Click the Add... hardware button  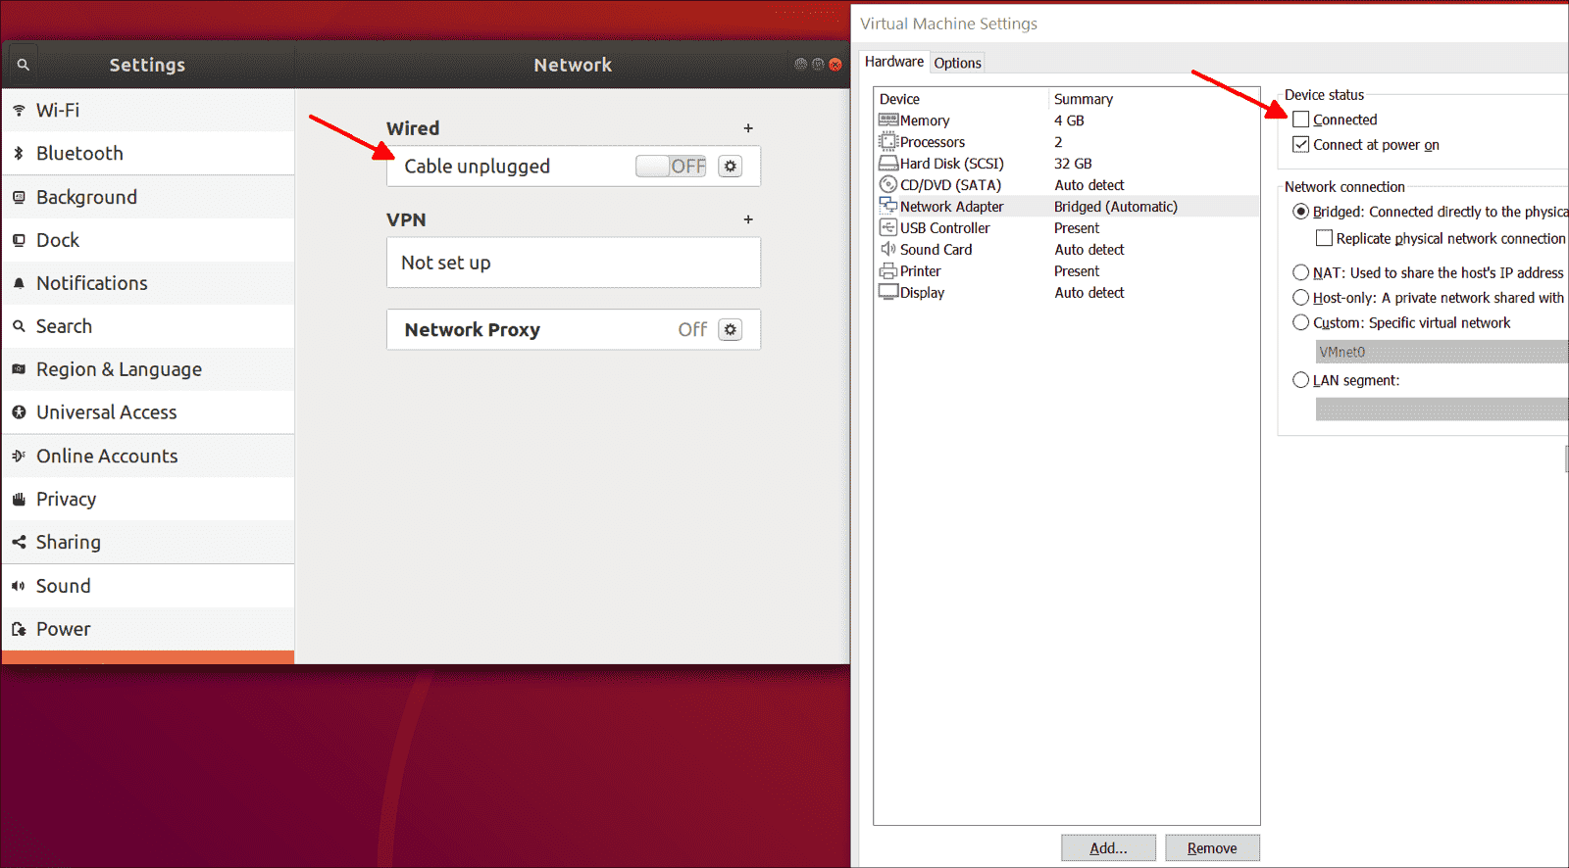tap(1108, 848)
